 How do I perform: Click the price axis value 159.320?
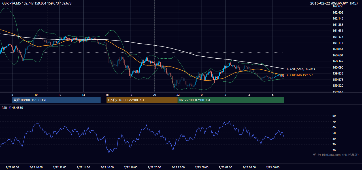point(338,86)
